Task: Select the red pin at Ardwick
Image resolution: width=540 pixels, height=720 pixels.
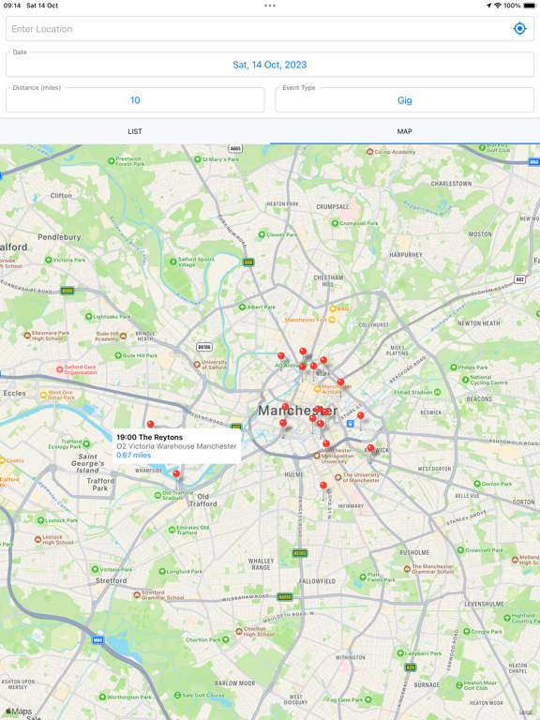Action: point(370,448)
